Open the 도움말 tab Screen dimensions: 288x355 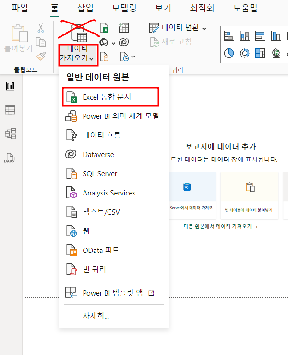click(x=245, y=8)
